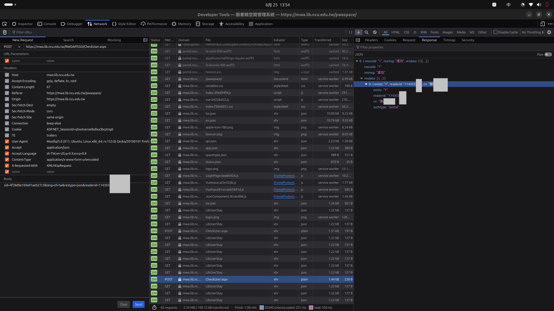
Task: Open network settings gear icon
Action: pyautogui.click(x=549, y=32)
